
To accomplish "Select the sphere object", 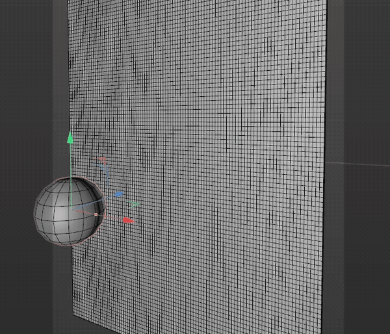I will click(x=70, y=211).
